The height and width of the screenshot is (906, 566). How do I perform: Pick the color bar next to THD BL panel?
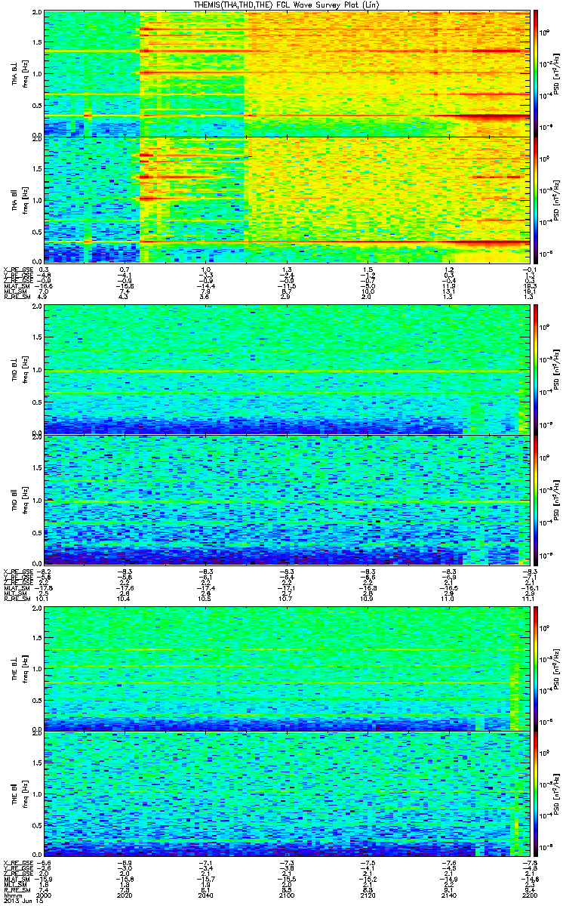pos(537,368)
